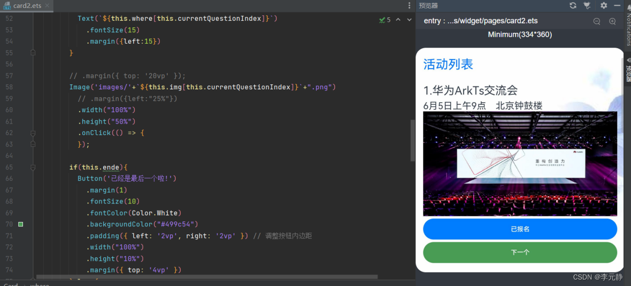Click .height("10%") in line 73
631x286 pixels.
[115, 259]
